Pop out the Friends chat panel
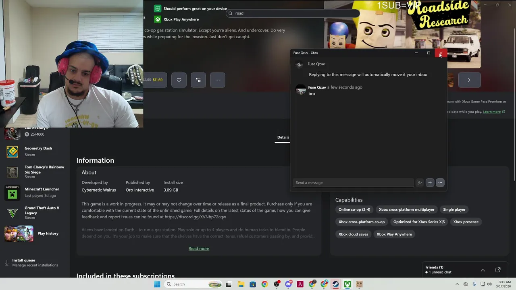This screenshot has height=290, width=516. click(x=498, y=270)
